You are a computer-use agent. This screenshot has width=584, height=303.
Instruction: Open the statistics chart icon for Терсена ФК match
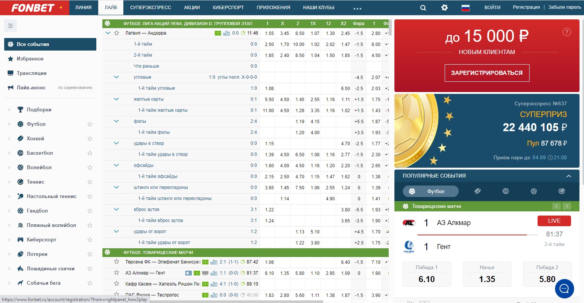[x=214, y=262]
